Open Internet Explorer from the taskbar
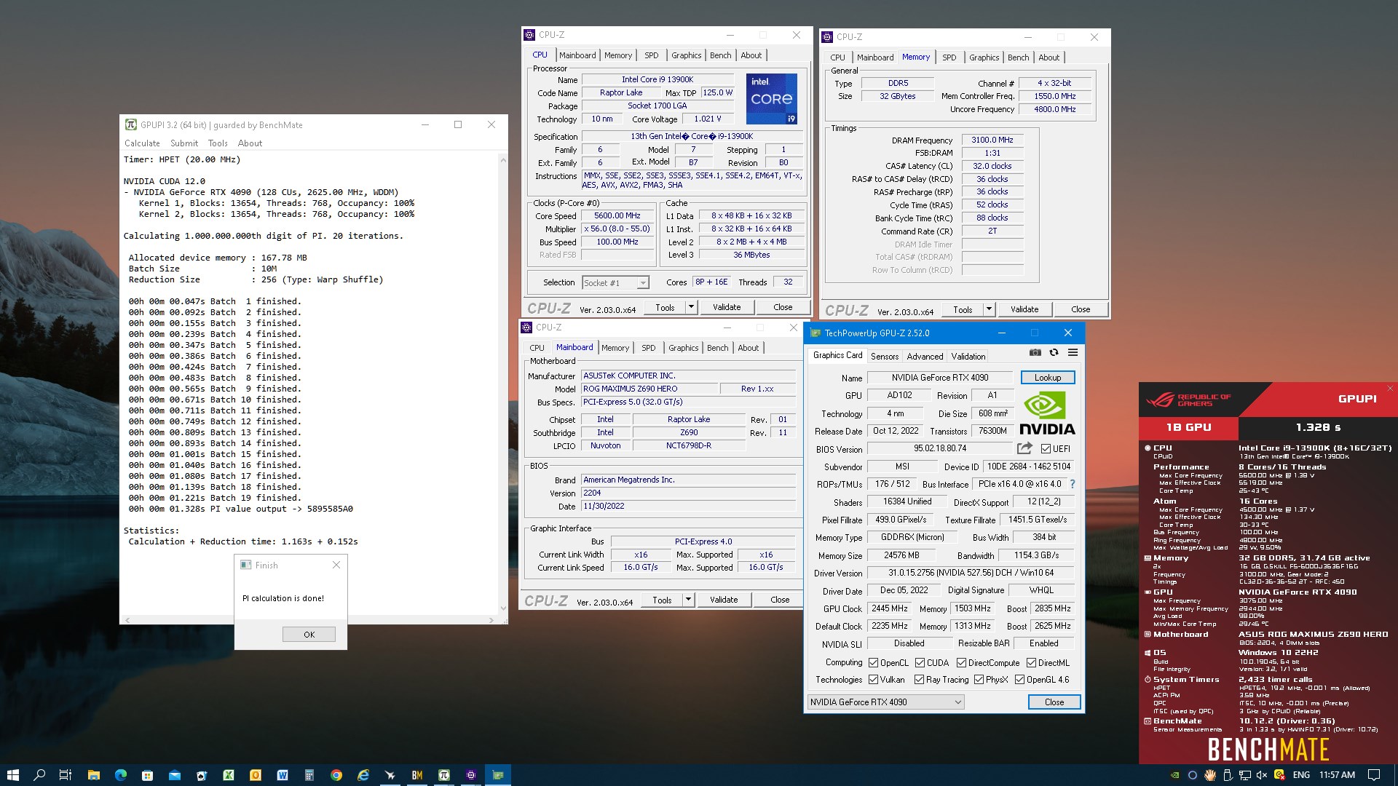1398x786 pixels. click(363, 775)
